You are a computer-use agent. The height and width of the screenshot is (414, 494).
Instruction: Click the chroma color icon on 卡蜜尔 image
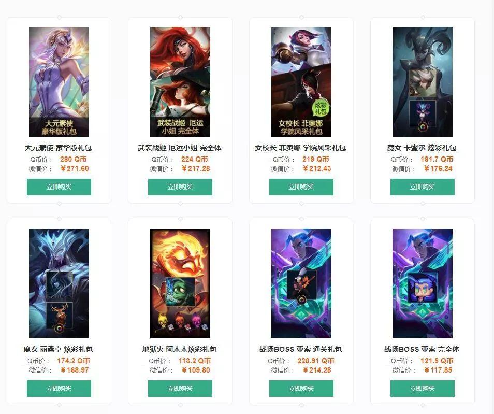tap(423, 127)
